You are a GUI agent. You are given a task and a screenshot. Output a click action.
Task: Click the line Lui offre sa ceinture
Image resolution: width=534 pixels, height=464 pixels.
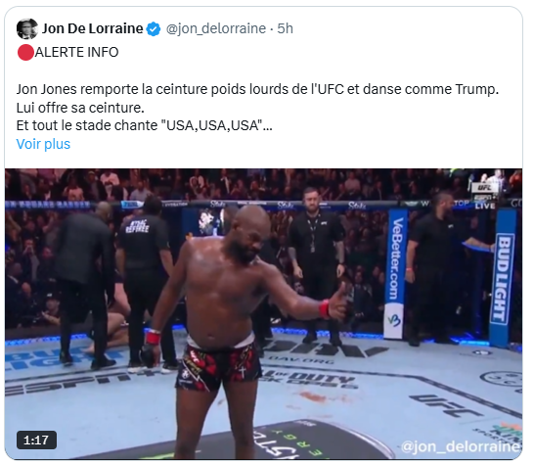point(80,108)
